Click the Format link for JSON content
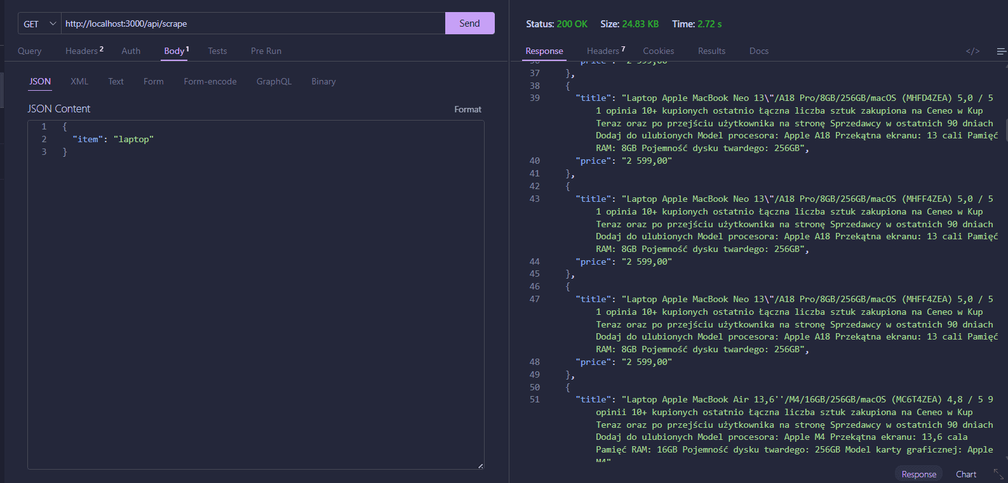The height and width of the screenshot is (483, 1008). [467, 109]
